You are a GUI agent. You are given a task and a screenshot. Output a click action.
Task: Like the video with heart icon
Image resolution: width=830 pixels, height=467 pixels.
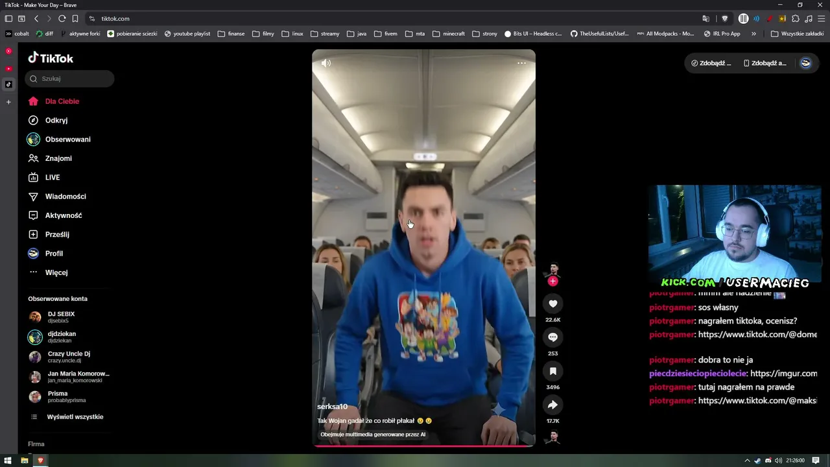point(552,304)
